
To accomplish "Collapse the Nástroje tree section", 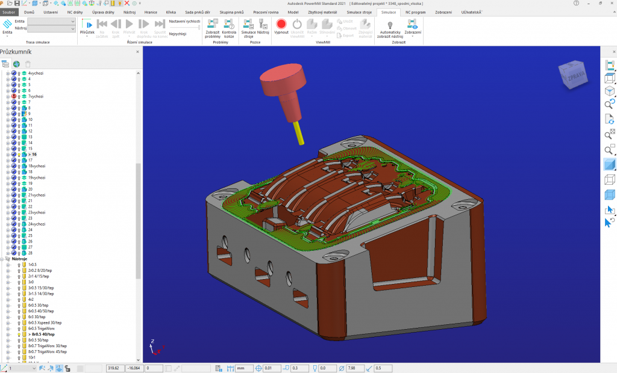I will click(2, 259).
